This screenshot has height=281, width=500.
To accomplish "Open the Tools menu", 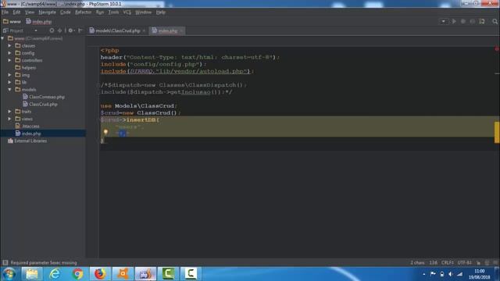I will [x=113, y=12].
